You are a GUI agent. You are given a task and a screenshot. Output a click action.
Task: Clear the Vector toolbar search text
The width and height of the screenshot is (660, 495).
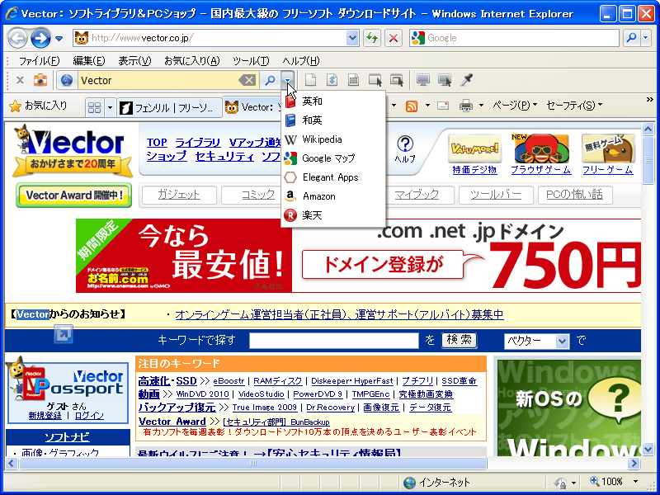247,80
